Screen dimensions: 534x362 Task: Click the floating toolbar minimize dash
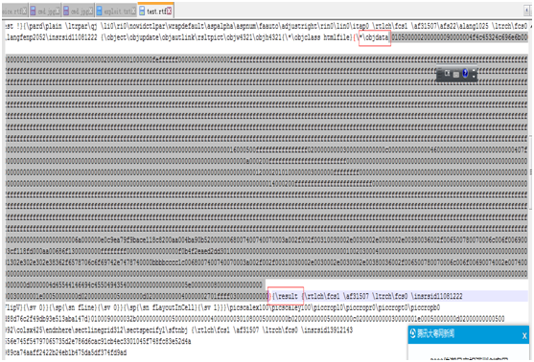pyautogui.click(x=474, y=70)
